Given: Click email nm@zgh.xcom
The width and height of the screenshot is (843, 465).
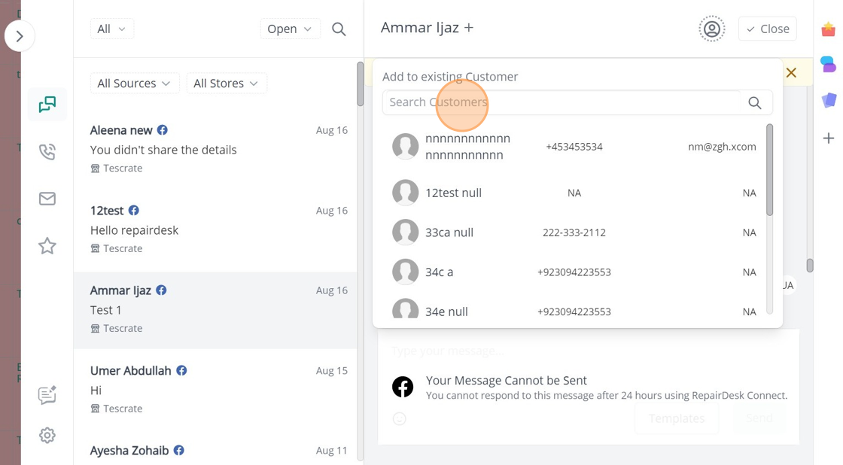Looking at the screenshot, I should pos(722,147).
